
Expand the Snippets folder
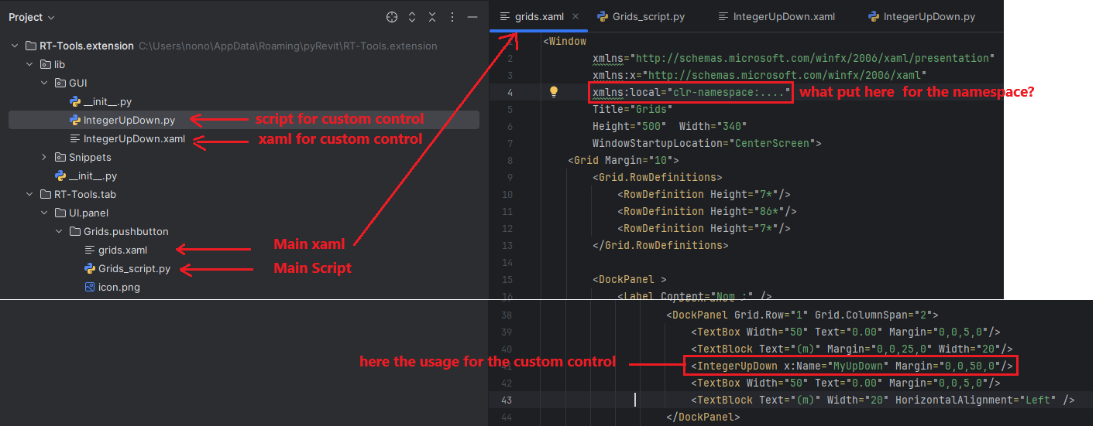45,157
